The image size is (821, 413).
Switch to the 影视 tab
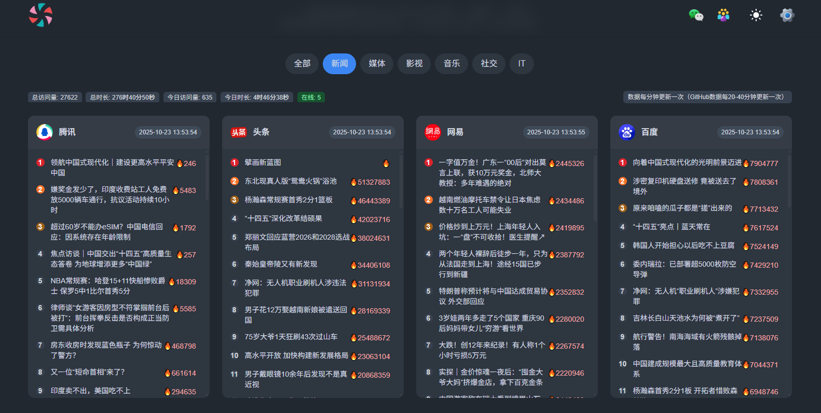coord(414,64)
